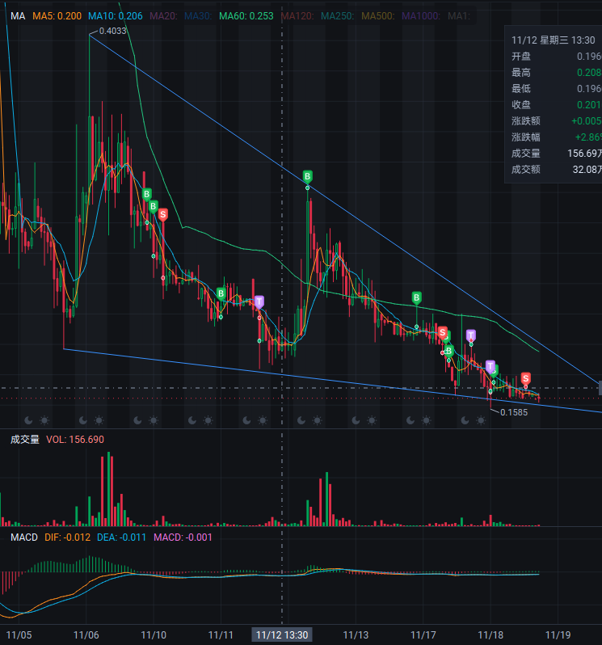Click the 最高 row in the tooltip
Screen dimensions: 602x645
[x=557, y=73]
